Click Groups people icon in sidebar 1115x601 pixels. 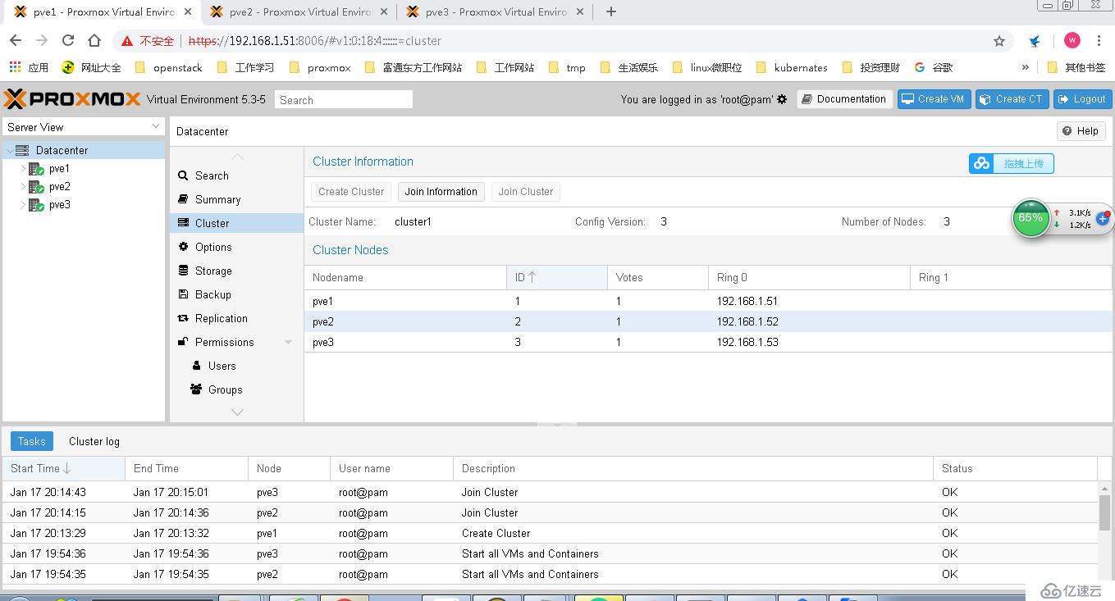(x=196, y=389)
